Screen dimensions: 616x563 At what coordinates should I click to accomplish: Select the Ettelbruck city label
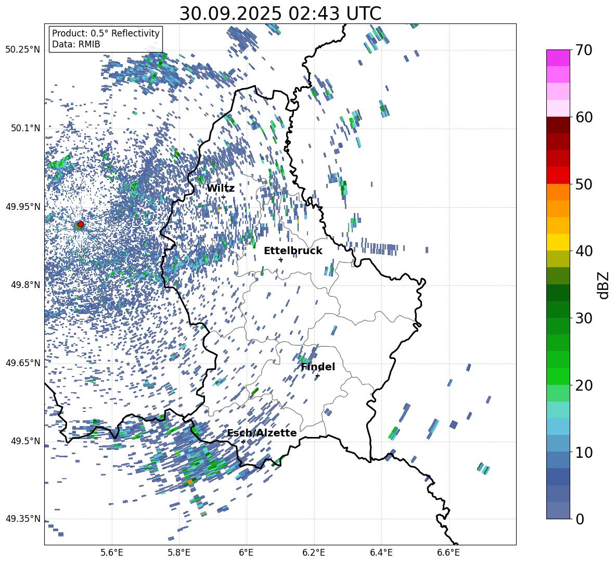click(x=293, y=251)
